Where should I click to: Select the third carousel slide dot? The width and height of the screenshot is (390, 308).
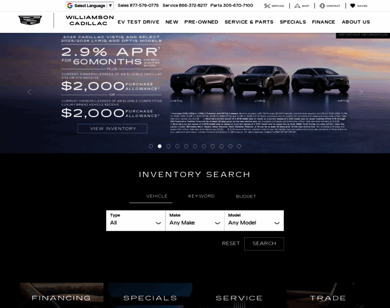(x=168, y=146)
